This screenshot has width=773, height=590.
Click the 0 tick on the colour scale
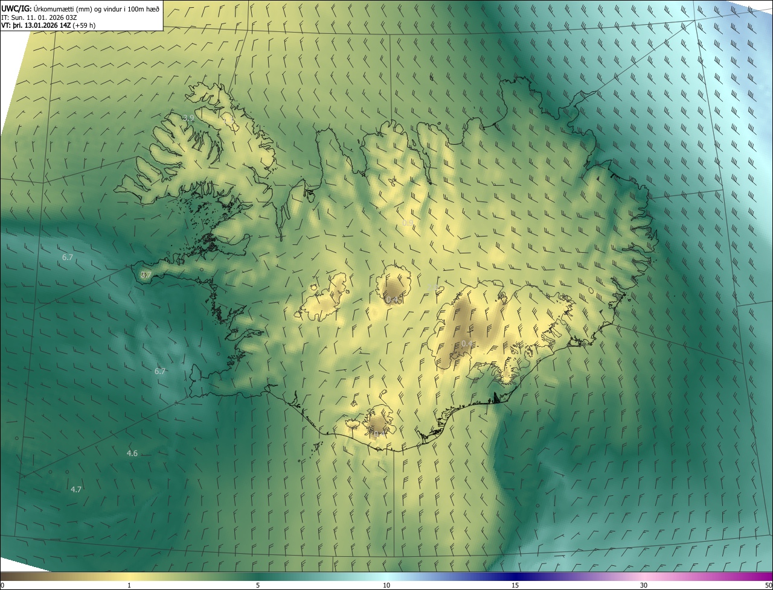2,585
